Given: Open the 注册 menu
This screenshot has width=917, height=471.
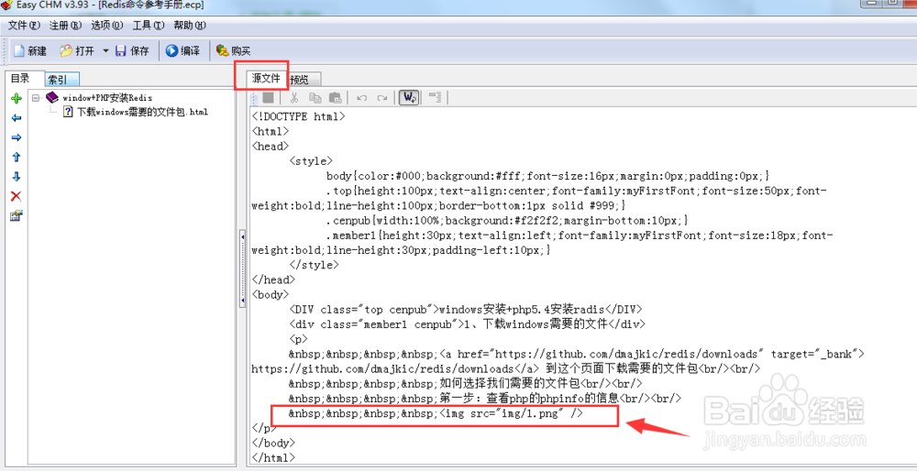Looking at the screenshot, I should tap(65, 25).
